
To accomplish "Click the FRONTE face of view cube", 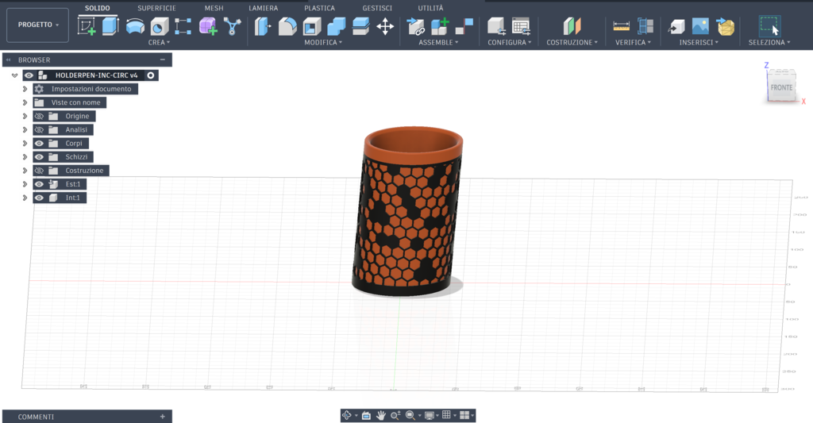I will (x=781, y=87).
